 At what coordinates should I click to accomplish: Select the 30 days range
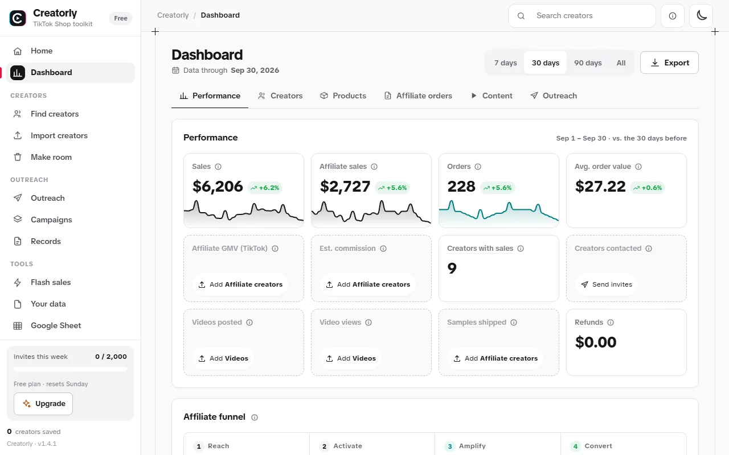click(546, 63)
